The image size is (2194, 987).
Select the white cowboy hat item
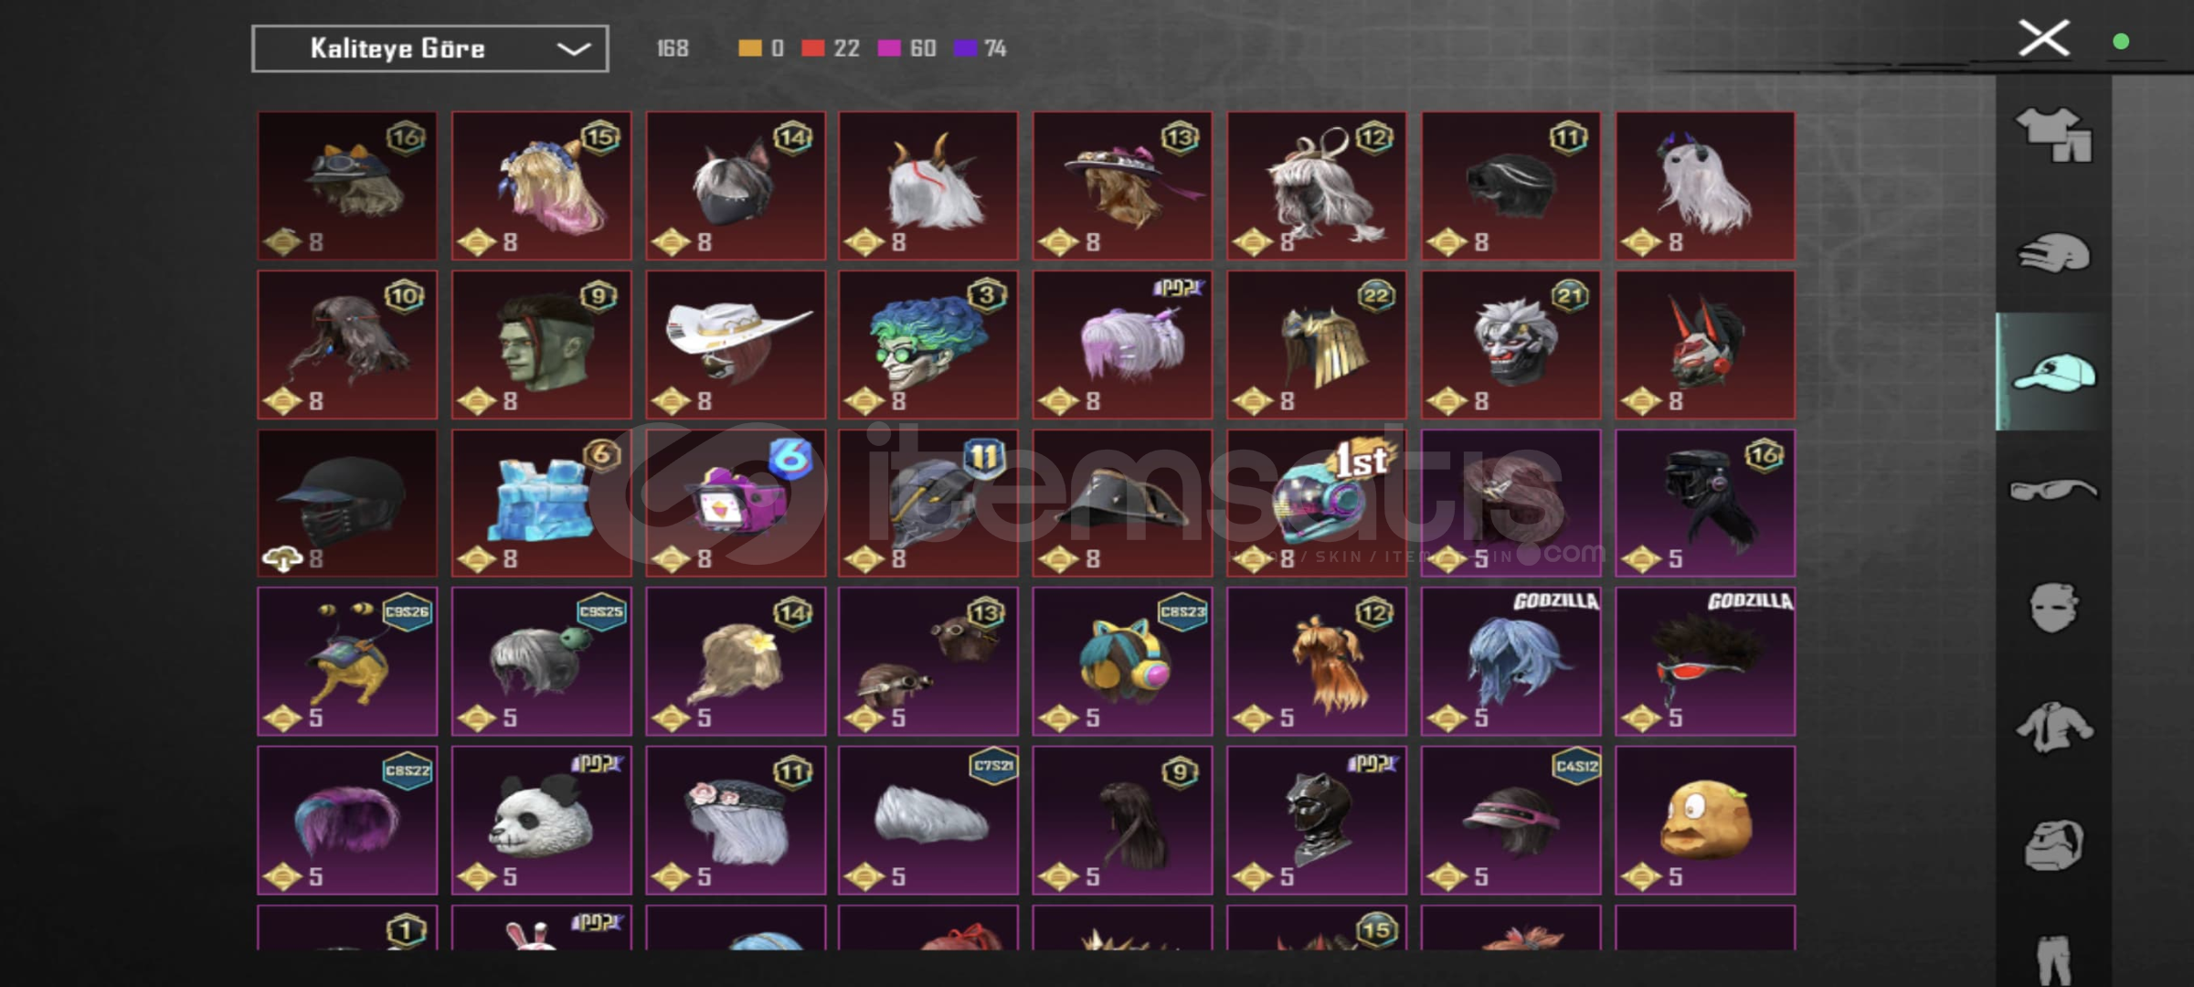[735, 345]
